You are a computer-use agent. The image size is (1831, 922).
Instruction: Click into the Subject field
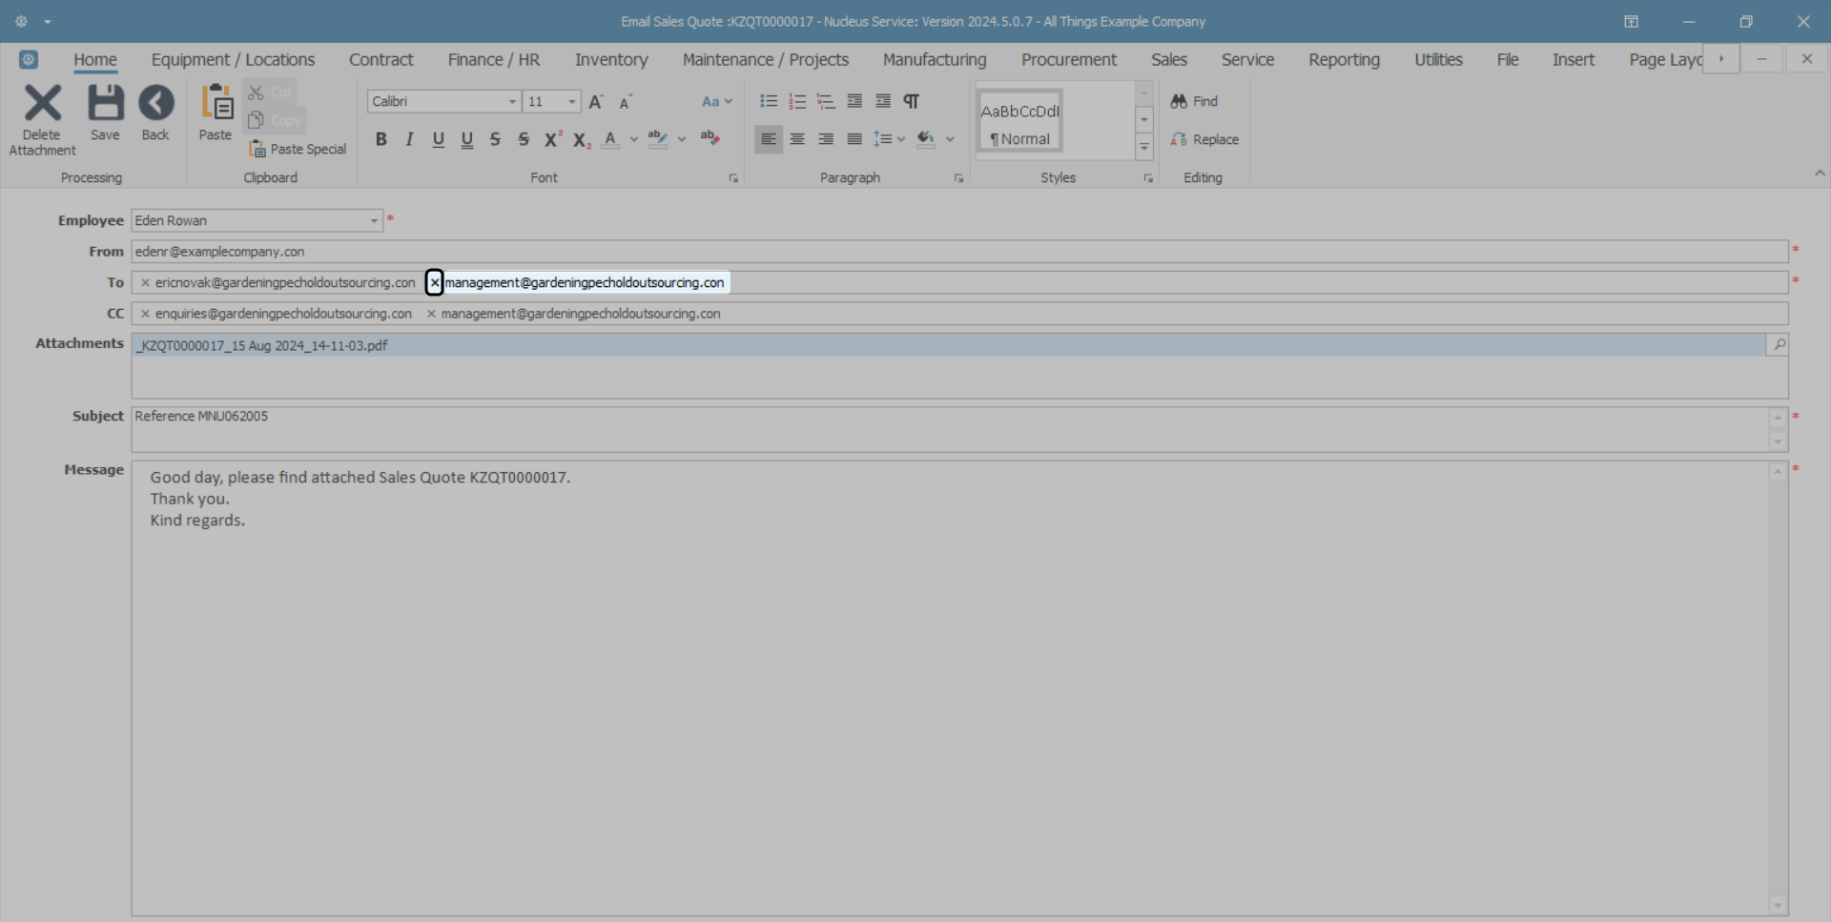950,429
